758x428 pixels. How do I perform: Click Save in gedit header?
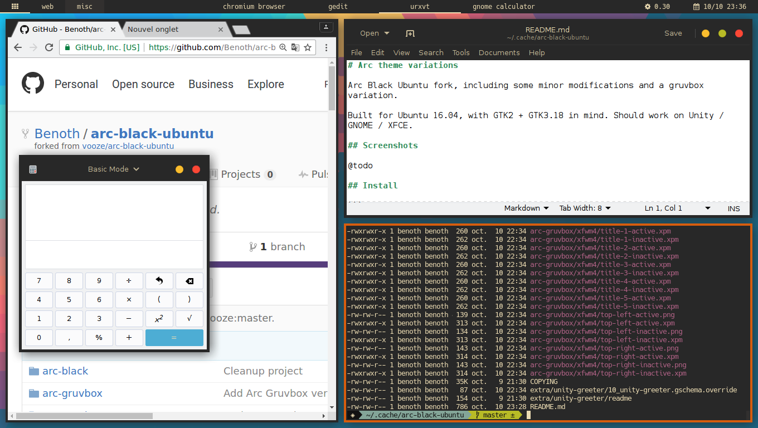click(673, 33)
